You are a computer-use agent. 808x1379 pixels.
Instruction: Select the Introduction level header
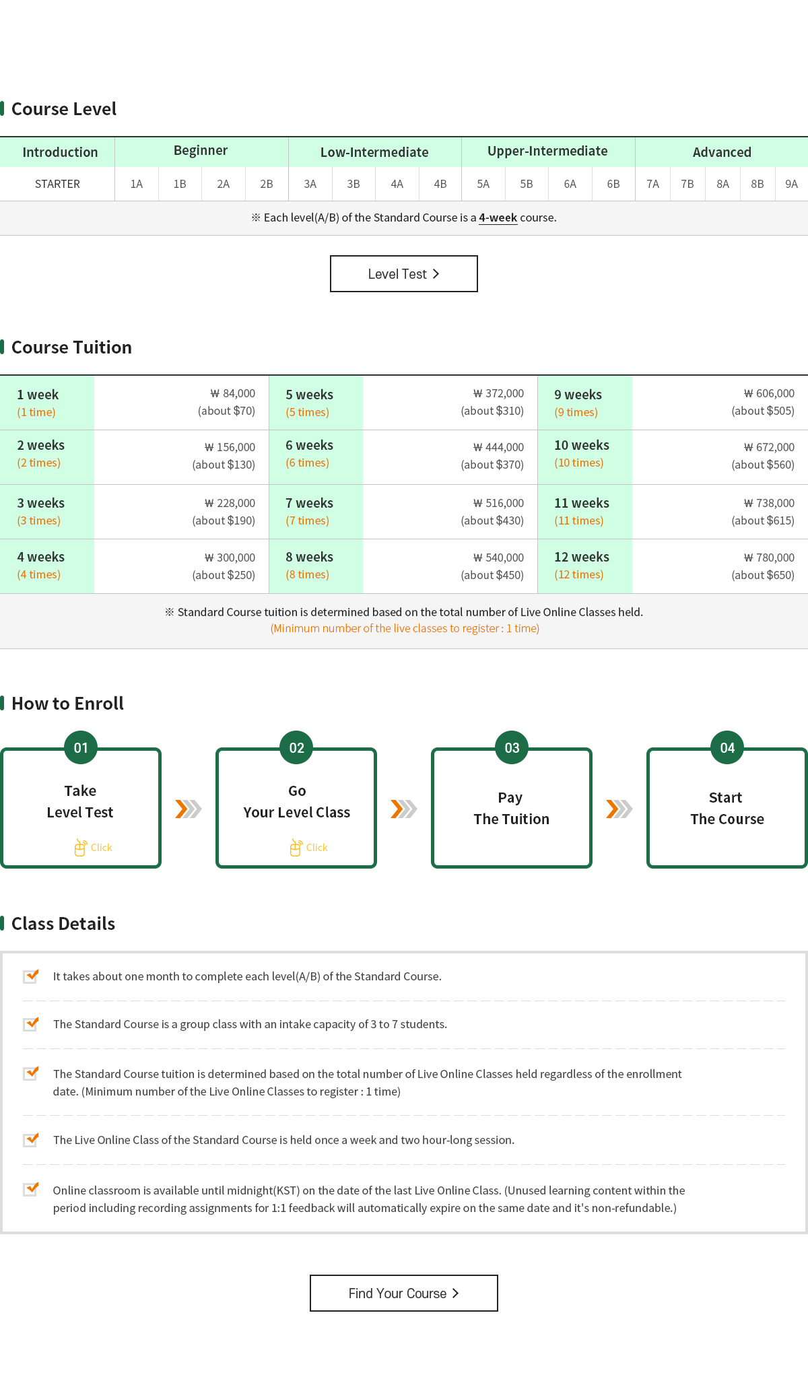57,152
